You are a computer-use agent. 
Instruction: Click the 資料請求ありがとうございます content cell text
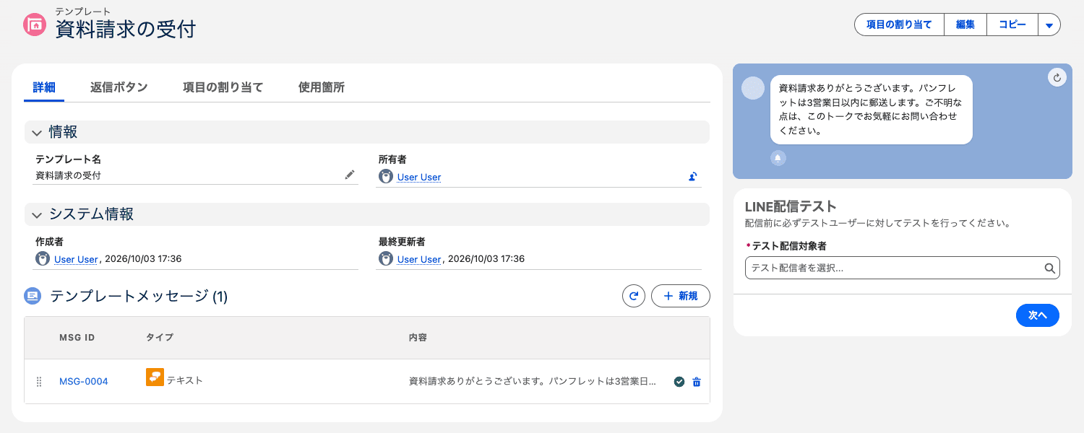pyautogui.click(x=532, y=381)
